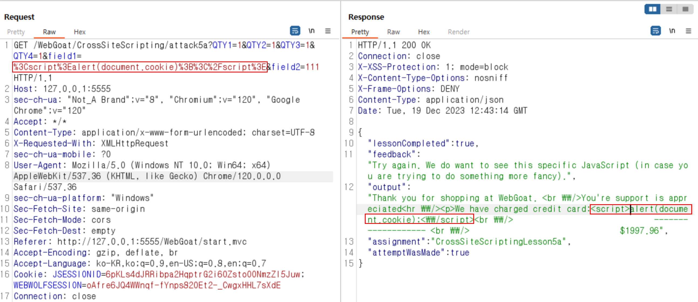Open the Response panel hamburger options menu
The image size is (698, 302).
click(x=689, y=31)
